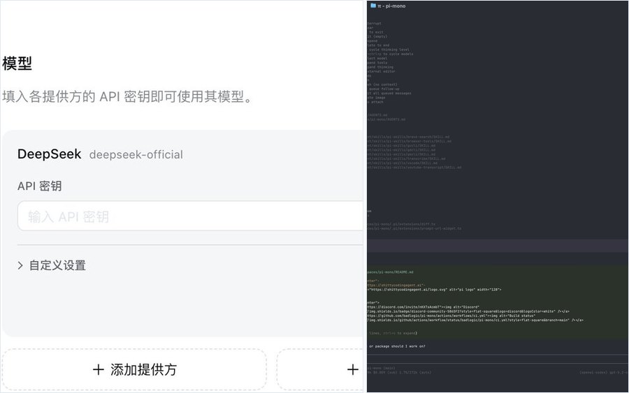Click the shittycodingagent.ai/logo.svg URL line
Viewport: 629px width, 393px height.
coord(434,290)
